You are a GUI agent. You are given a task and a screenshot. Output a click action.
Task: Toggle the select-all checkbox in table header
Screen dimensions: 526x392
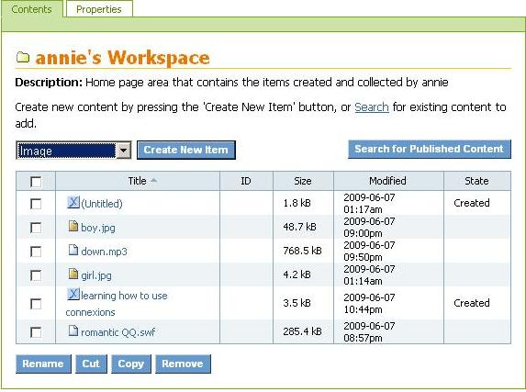(36, 182)
